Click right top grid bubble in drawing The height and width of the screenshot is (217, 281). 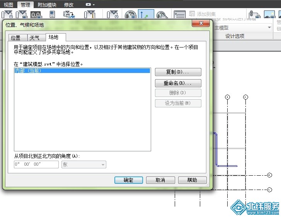(245, 97)
